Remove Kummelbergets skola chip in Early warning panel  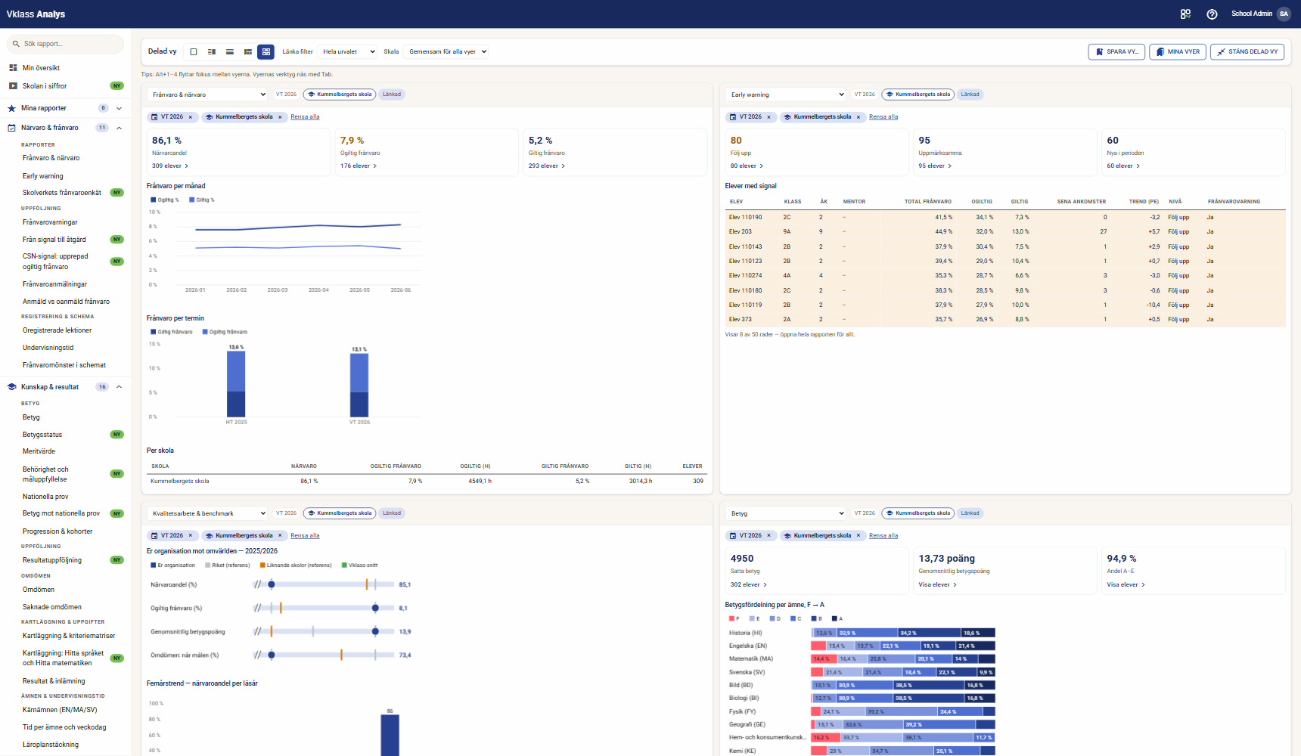tap(859, 117)
